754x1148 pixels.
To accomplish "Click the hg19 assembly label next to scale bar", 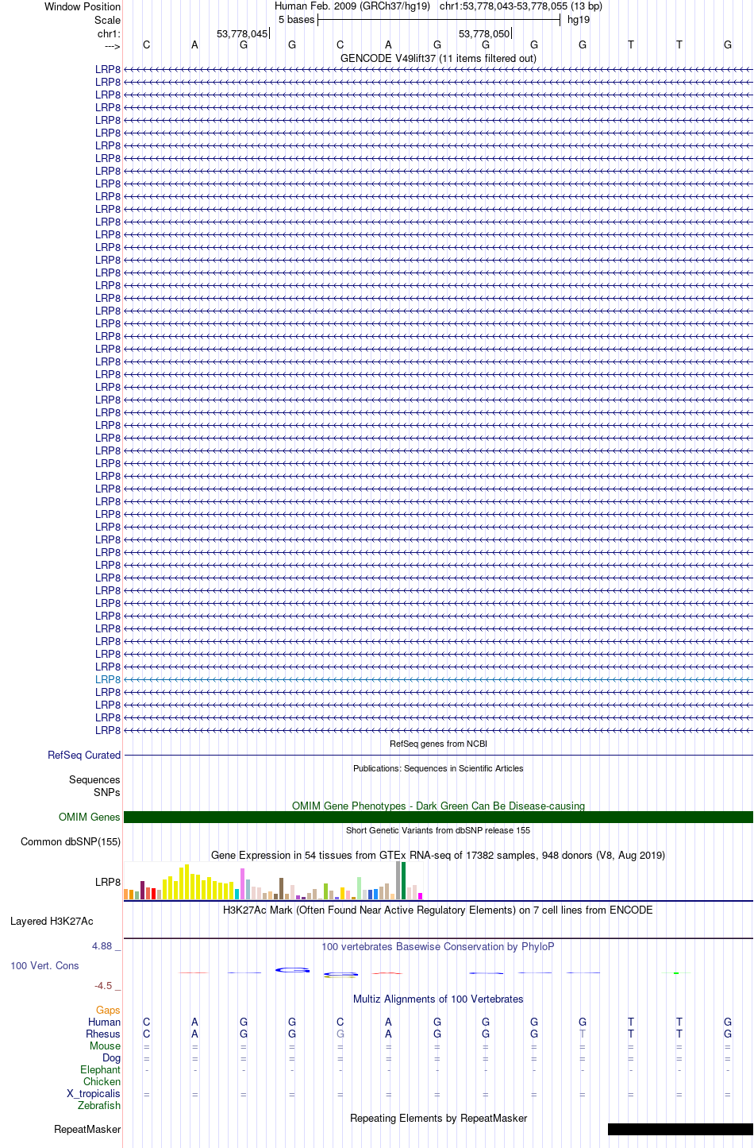I will (x=579, y=20).
